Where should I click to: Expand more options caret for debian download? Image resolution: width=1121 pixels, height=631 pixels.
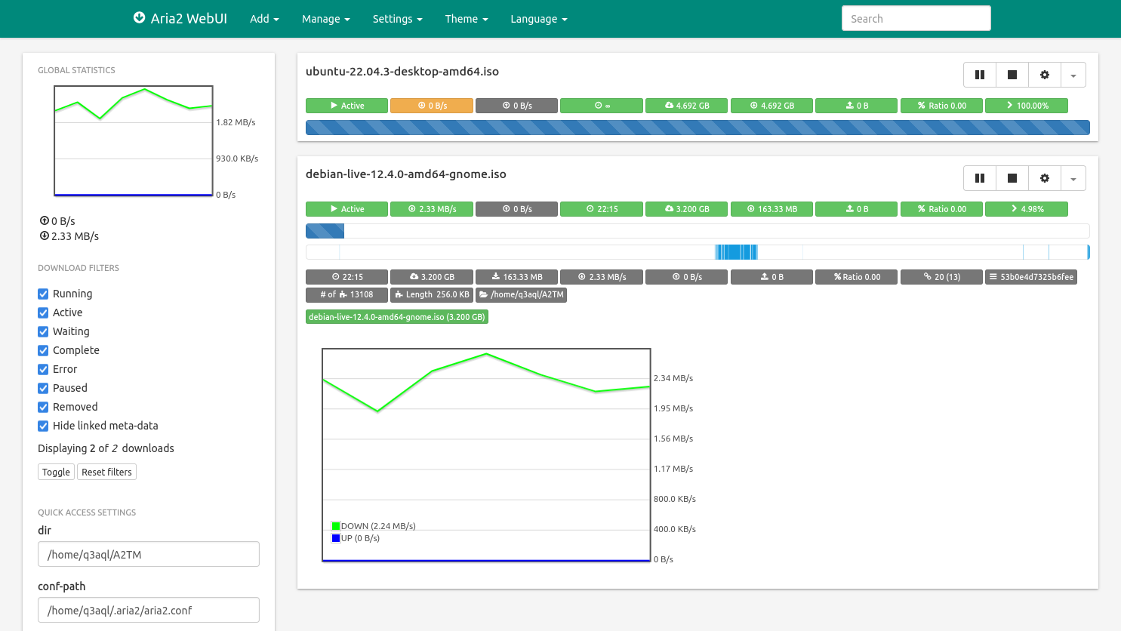tap(1073, 178)
